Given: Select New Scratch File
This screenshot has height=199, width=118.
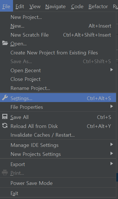Looking at the screenshot, I should (58, 35).
